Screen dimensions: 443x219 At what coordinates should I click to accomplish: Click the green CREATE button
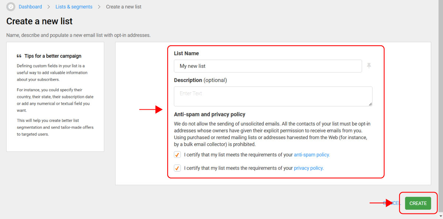418,203
